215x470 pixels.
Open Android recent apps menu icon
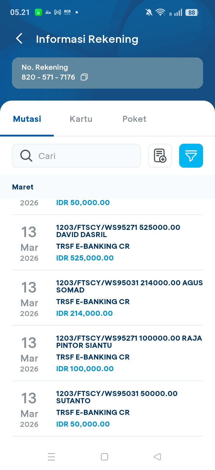point(51,457)
